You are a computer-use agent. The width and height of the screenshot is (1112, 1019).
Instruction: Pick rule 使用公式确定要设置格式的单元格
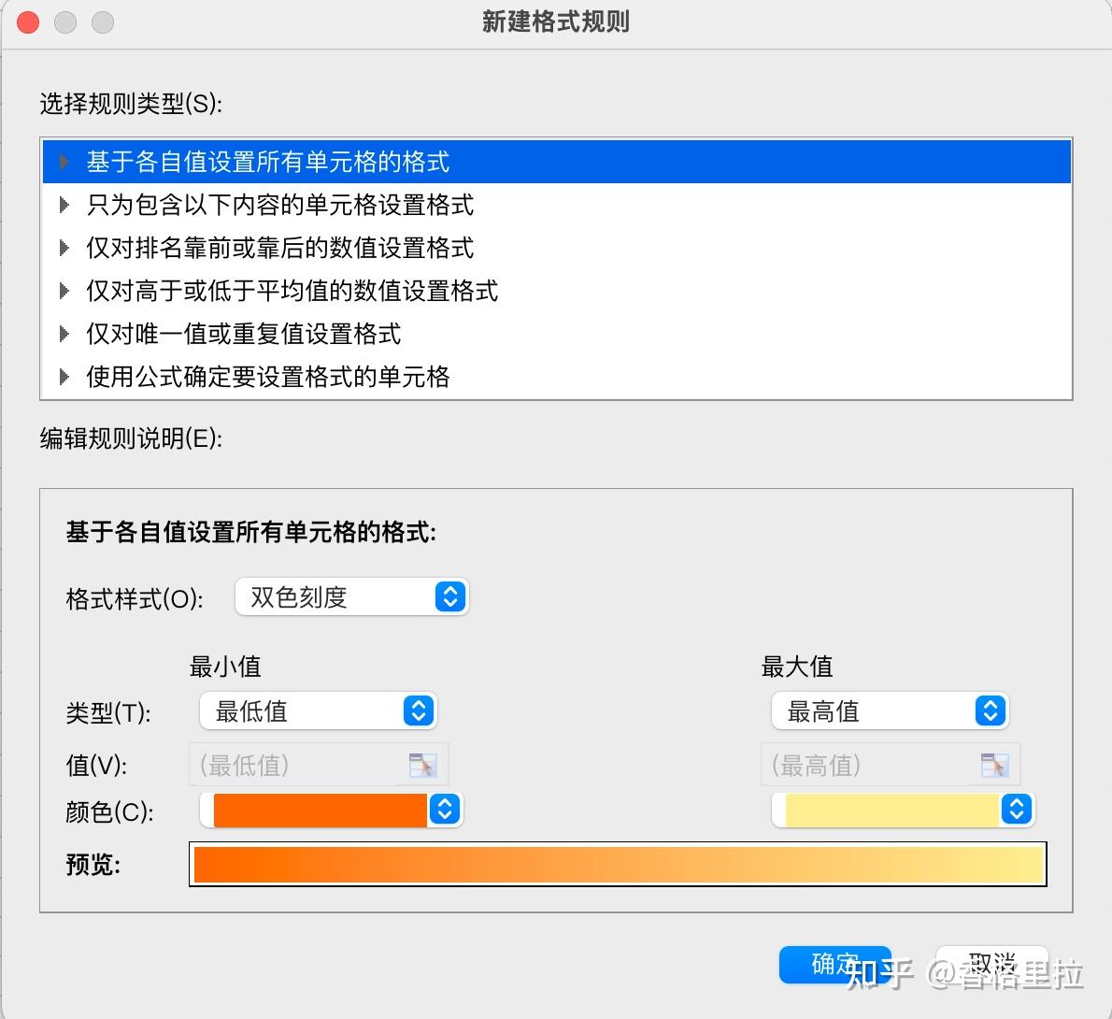(267, 377)
